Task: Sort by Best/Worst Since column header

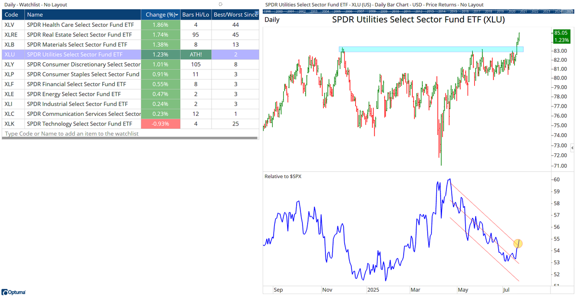Action: (x=235, y=15)
